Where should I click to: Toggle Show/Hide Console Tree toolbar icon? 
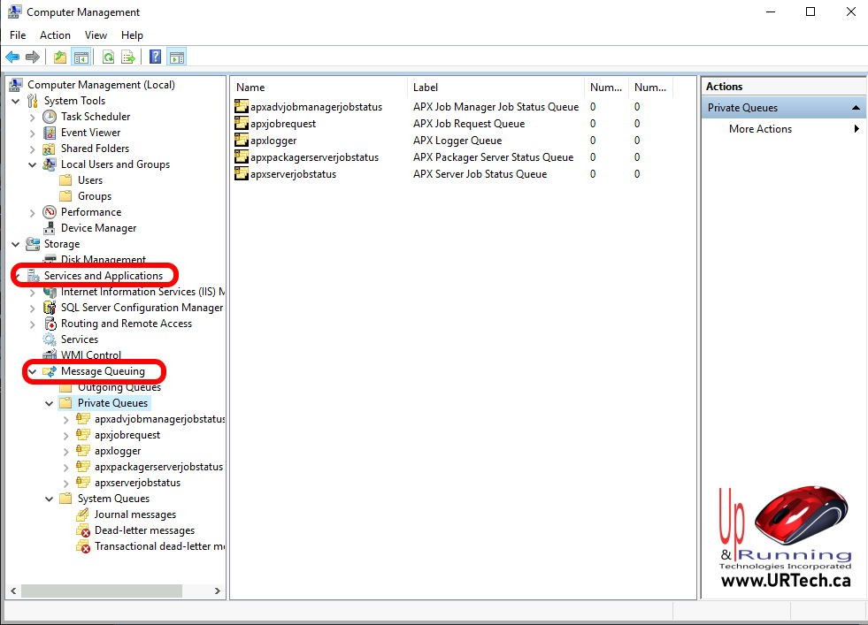pos(81,57)
